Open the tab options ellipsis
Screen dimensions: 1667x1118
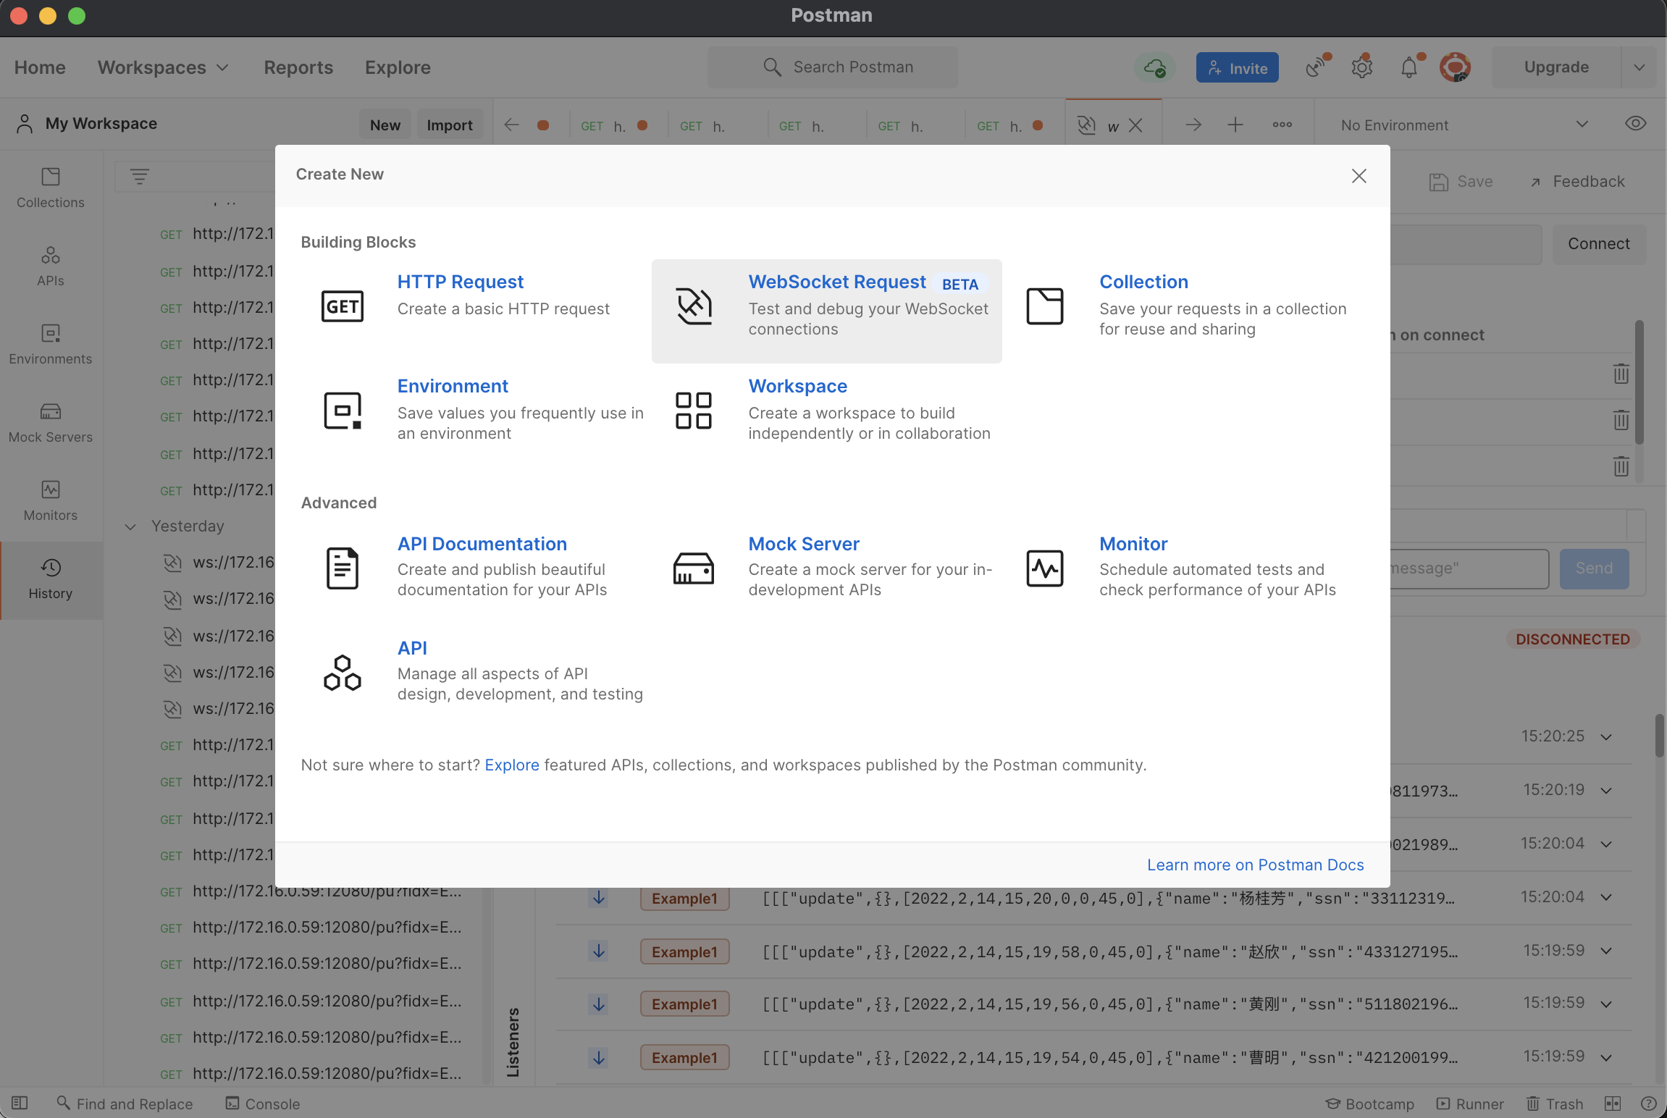pyautogui.click(x=1282, y=125)
